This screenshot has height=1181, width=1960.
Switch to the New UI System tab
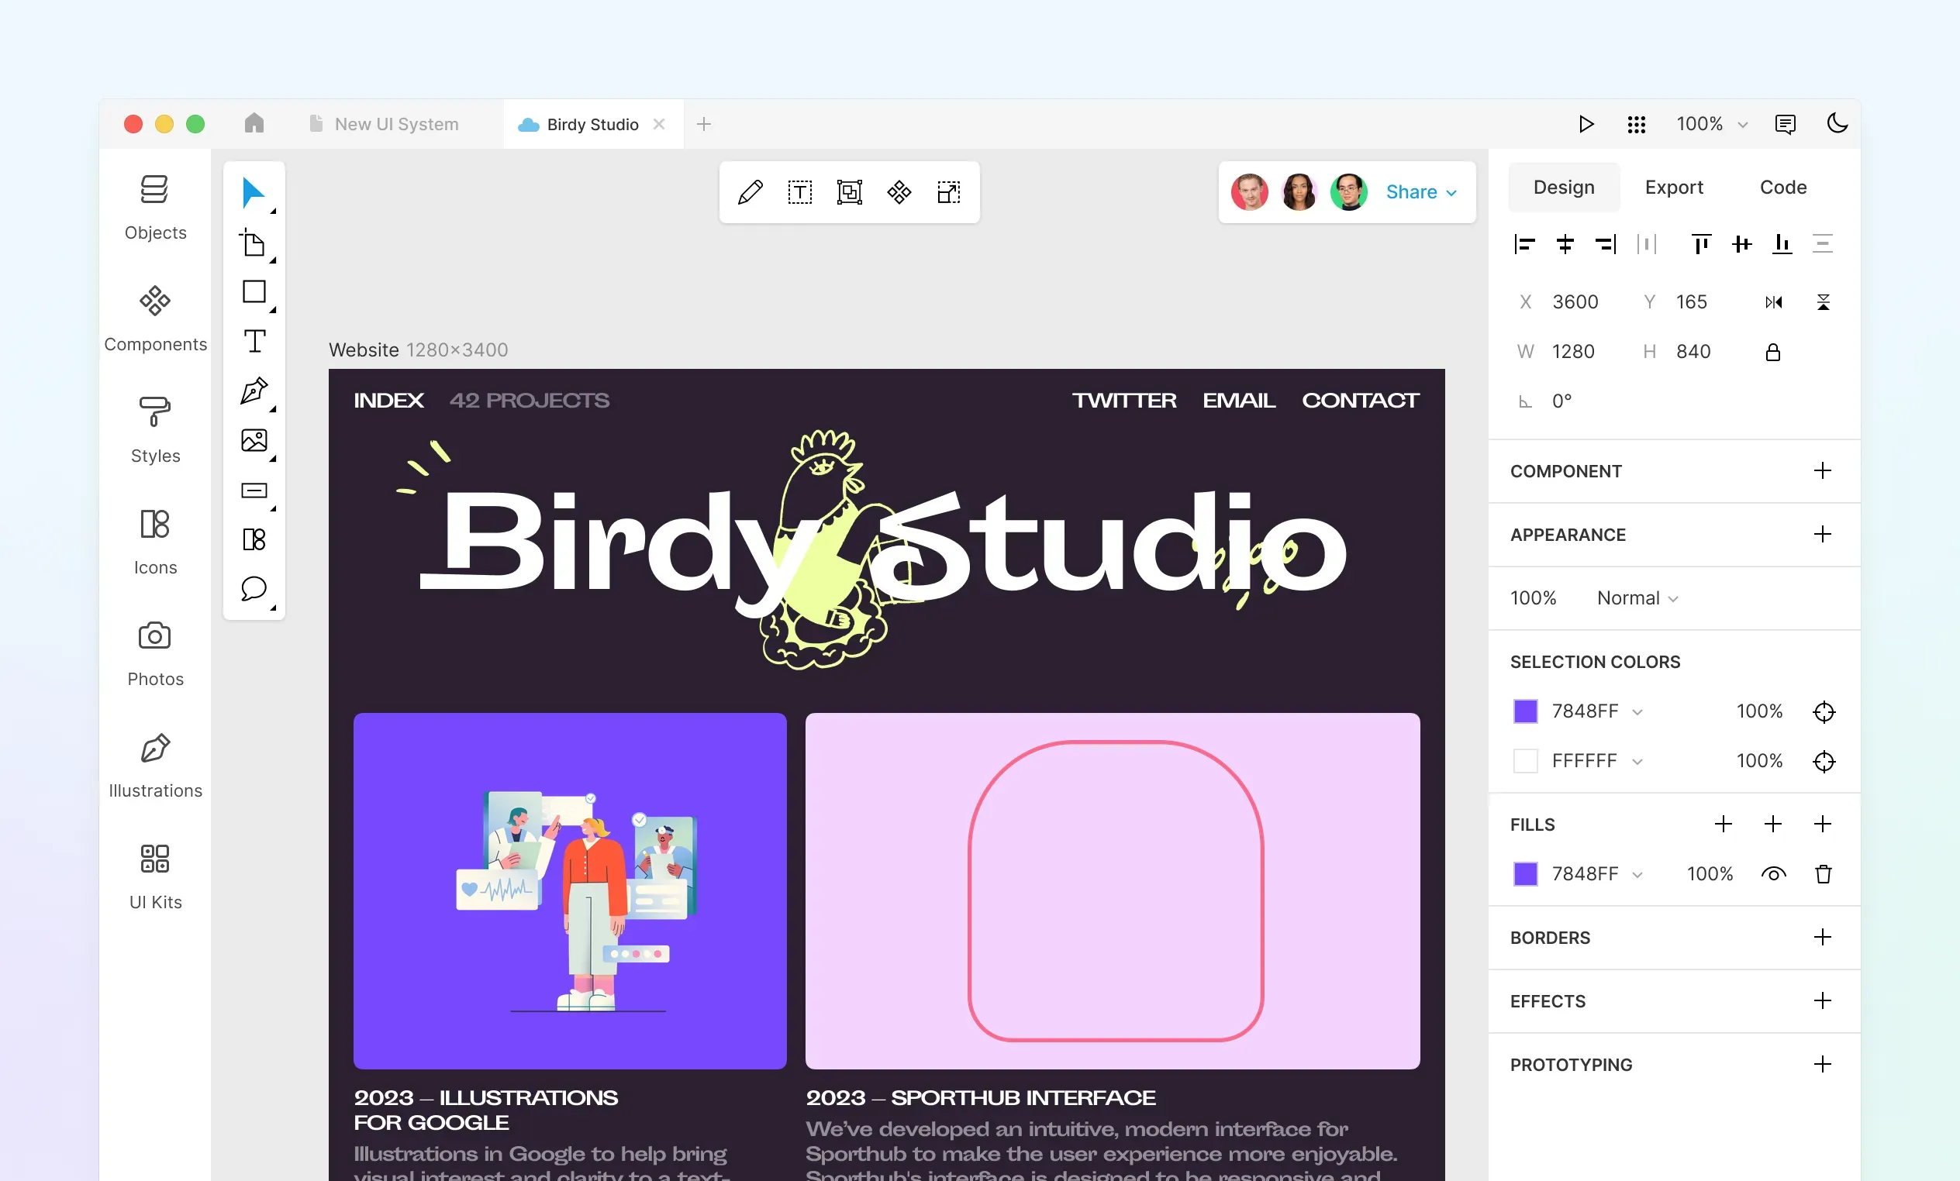click(x=385, y=124)
